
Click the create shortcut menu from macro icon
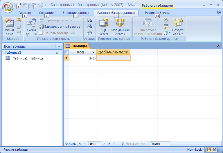point(19,27)
